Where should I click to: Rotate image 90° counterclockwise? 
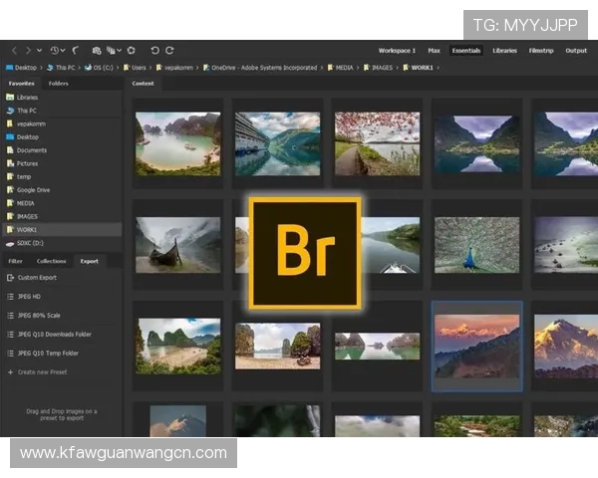[154, 50]
